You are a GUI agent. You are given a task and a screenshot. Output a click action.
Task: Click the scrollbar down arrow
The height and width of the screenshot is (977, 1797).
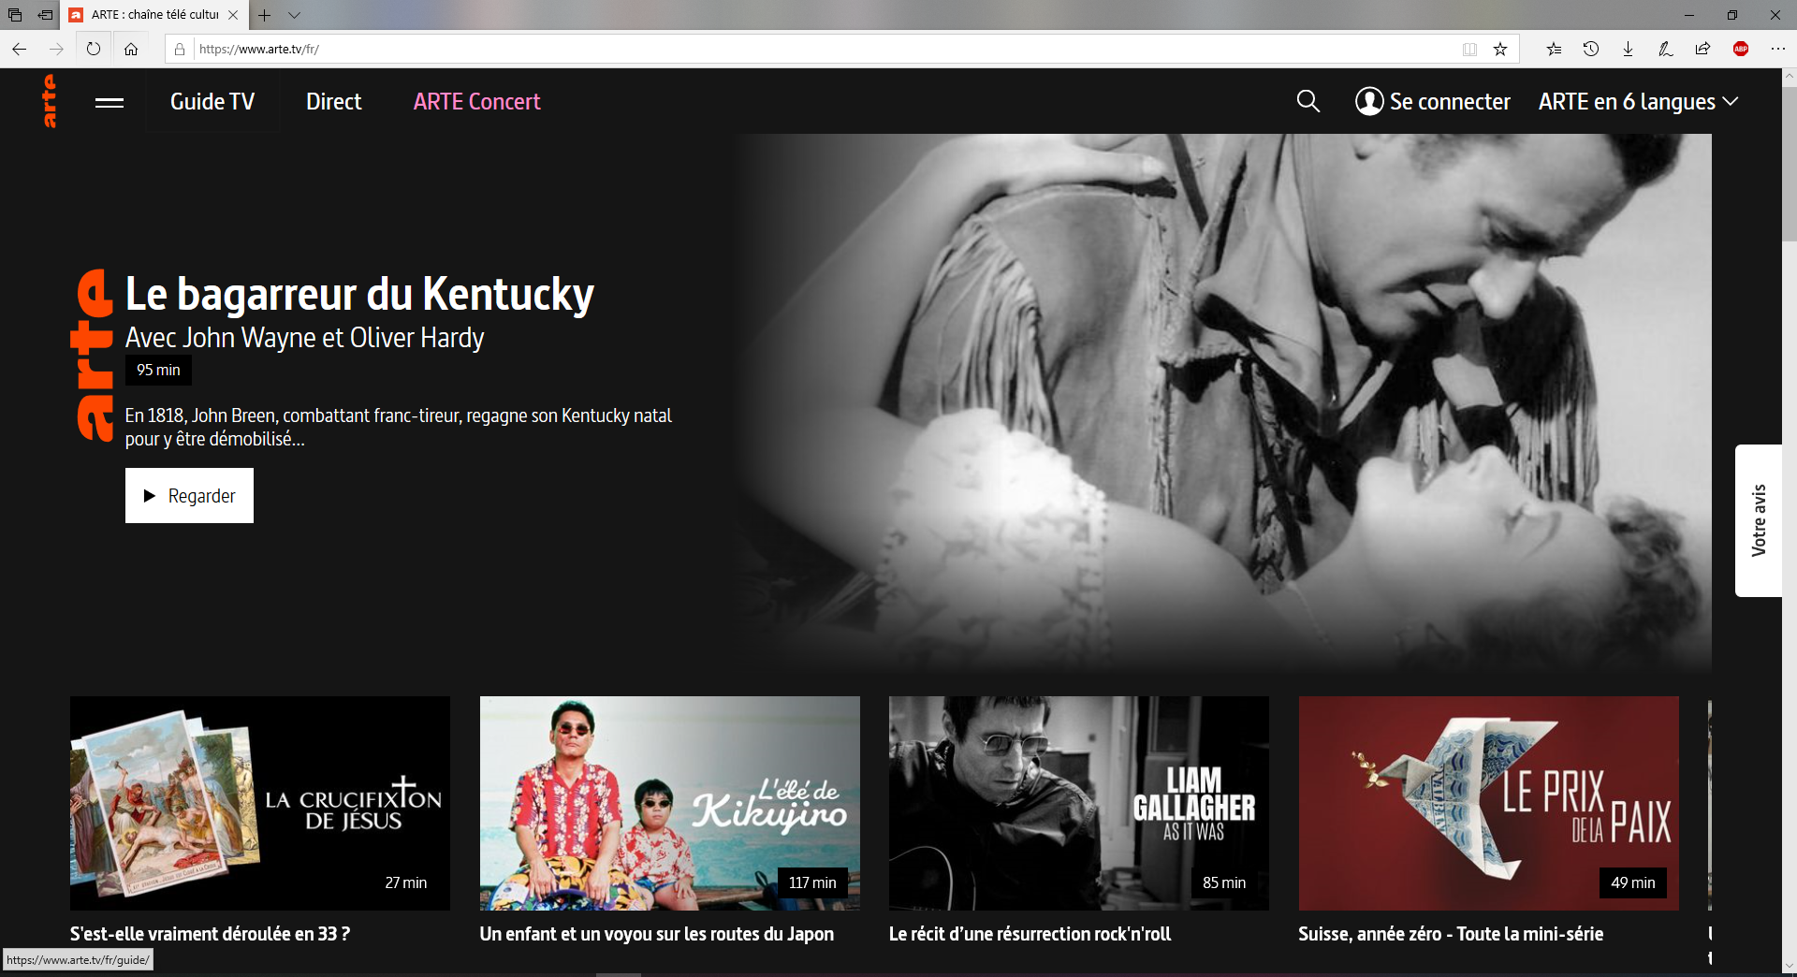pos(1789,966)
